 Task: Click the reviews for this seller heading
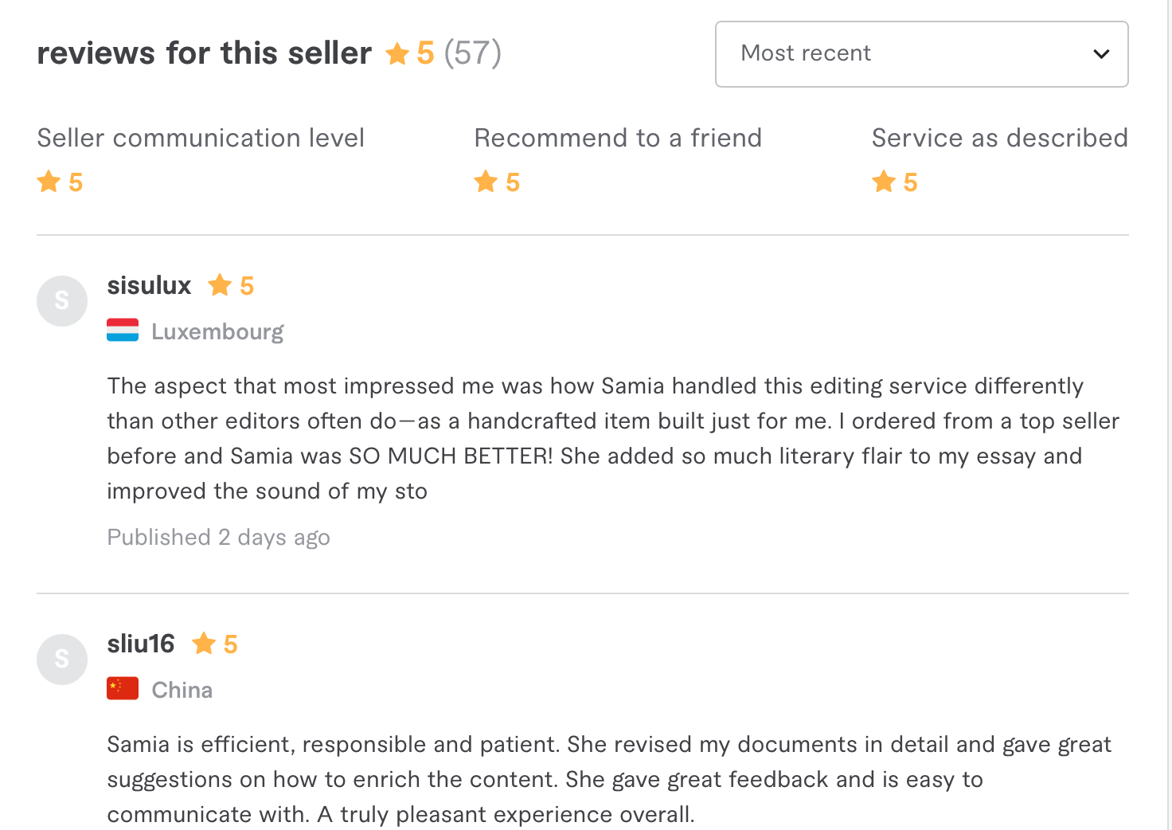click(x=204, y=53)
